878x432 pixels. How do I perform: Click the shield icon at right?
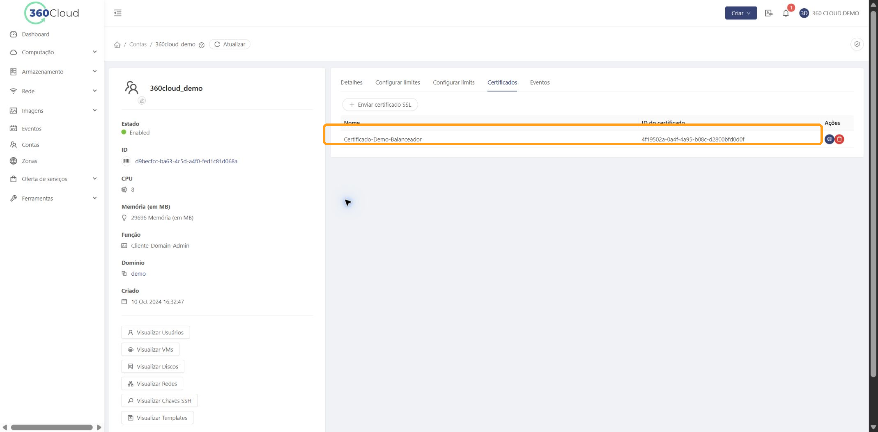[x=857, y=44]
